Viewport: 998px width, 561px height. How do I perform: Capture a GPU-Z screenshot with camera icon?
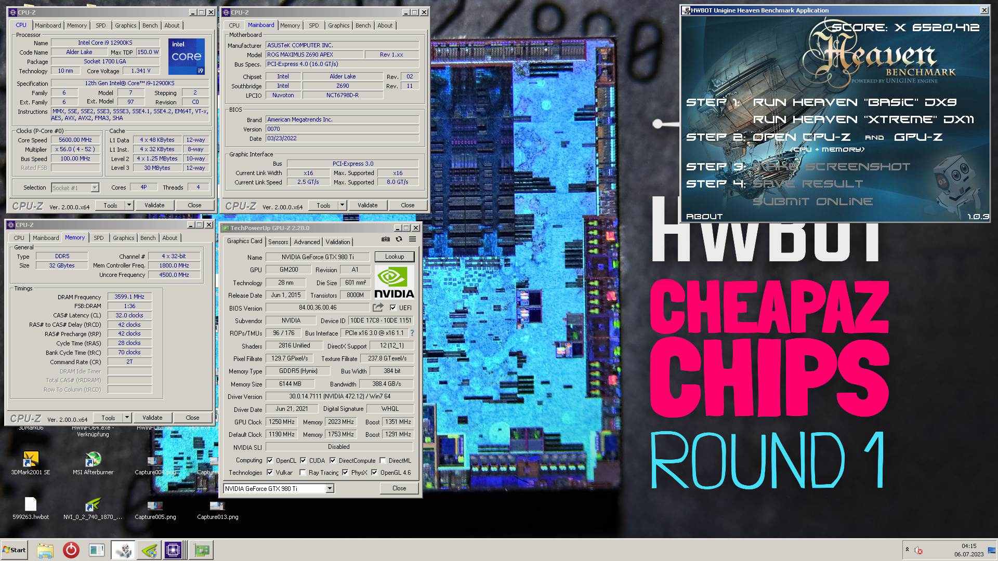coord(385,239)
